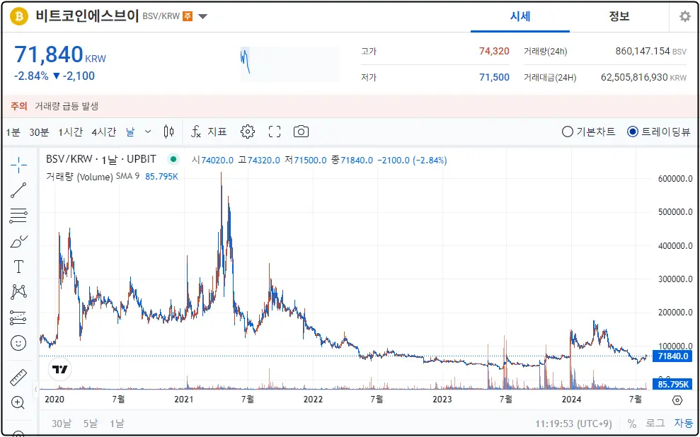This screenshot has width=700, height=437.
Task: Click the 거래량 급등 발생 warning notice
Action: [67, 106]
